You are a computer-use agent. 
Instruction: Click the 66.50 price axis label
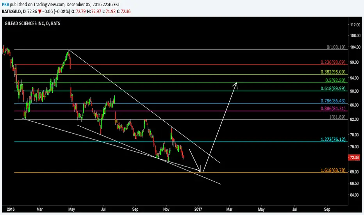point(355,183)
